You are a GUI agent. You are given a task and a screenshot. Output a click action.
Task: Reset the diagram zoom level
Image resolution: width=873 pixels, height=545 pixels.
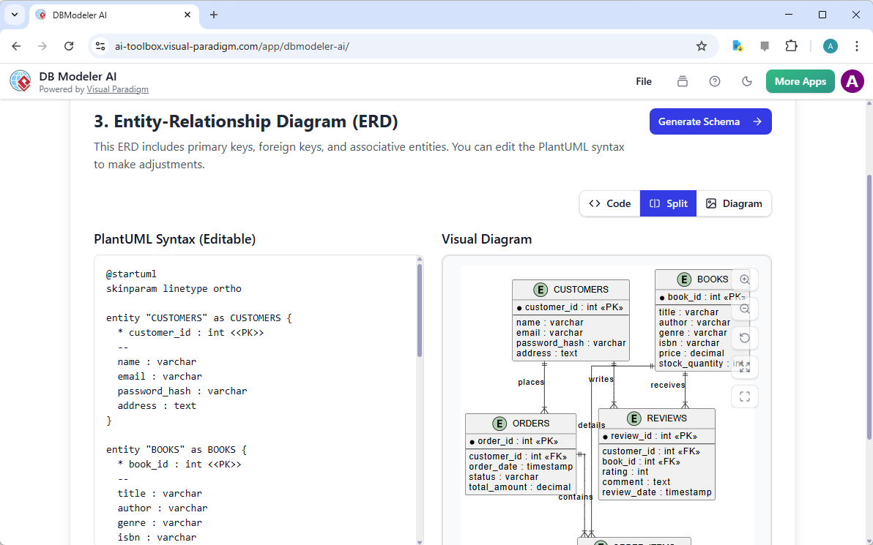[744, 337]
